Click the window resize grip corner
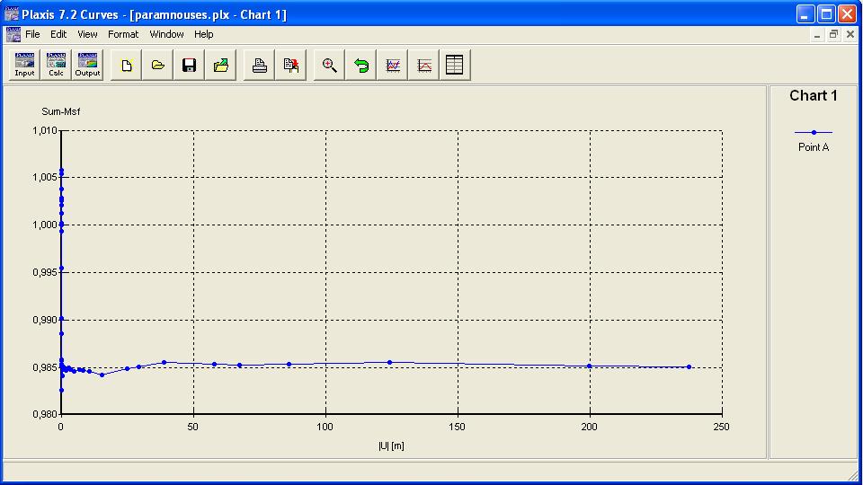 tap(852, 476)
